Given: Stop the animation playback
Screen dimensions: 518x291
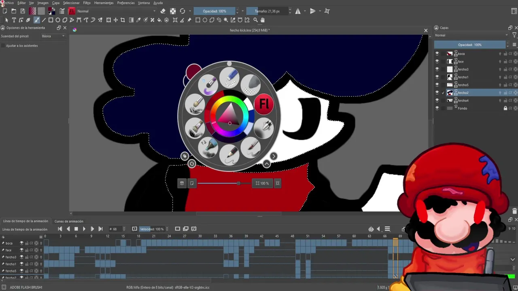Looking at the screenshot, I should (x=76, y=229).
